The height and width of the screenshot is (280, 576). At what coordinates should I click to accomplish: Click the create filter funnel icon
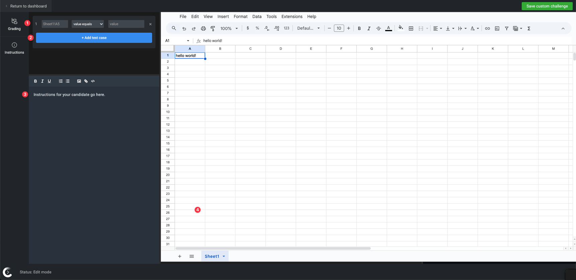coord(507,28)
